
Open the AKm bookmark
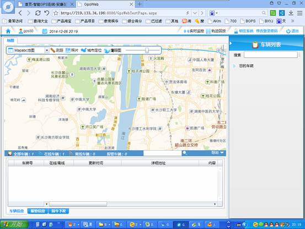pos(215,21)
